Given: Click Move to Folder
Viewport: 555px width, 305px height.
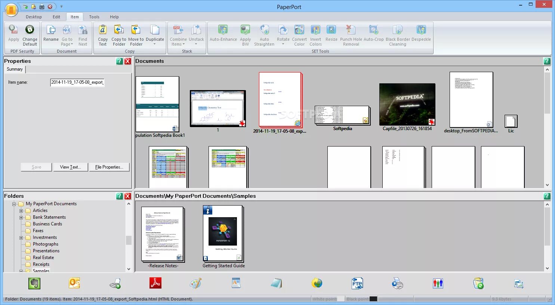Looking at the screenshot, I should (136, 36).
